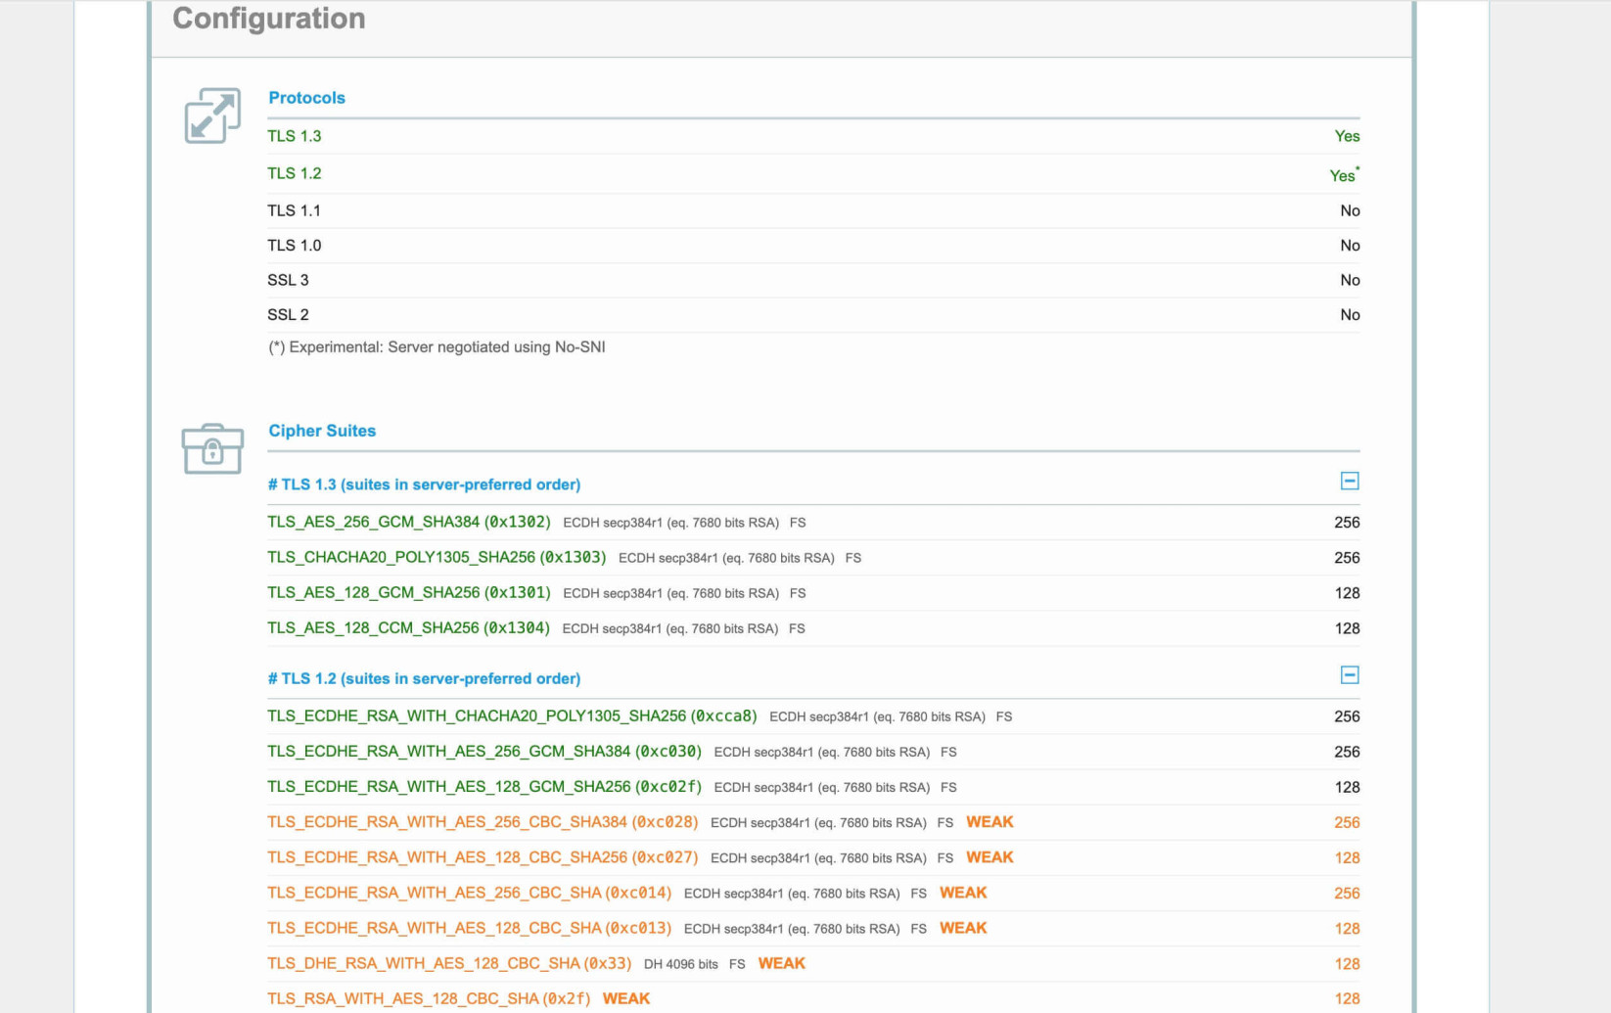The image size is (1611, 1013).
Task: Select the ECDHE_RSA CHACHA20_POLY1305 (0xcca8) cipher
Action: coord(512,716)
